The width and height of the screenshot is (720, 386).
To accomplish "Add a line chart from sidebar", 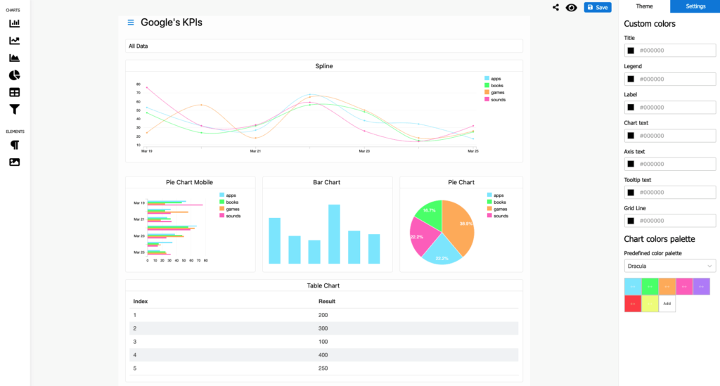I will (15, 40).
